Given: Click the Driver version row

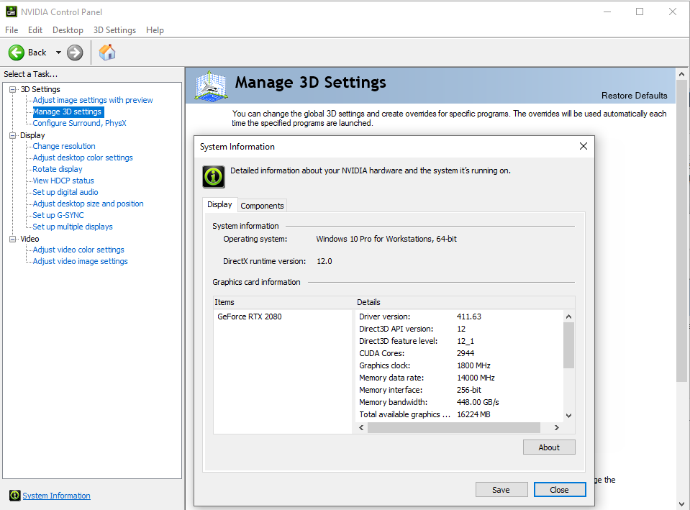Looking at the screenshot, I should 459,317.
